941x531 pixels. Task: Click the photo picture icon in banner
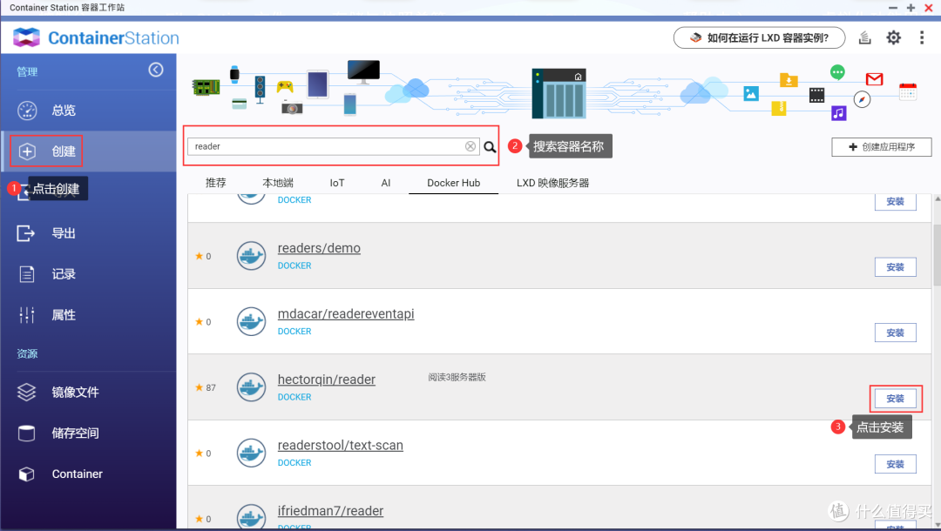pos(751,93)
